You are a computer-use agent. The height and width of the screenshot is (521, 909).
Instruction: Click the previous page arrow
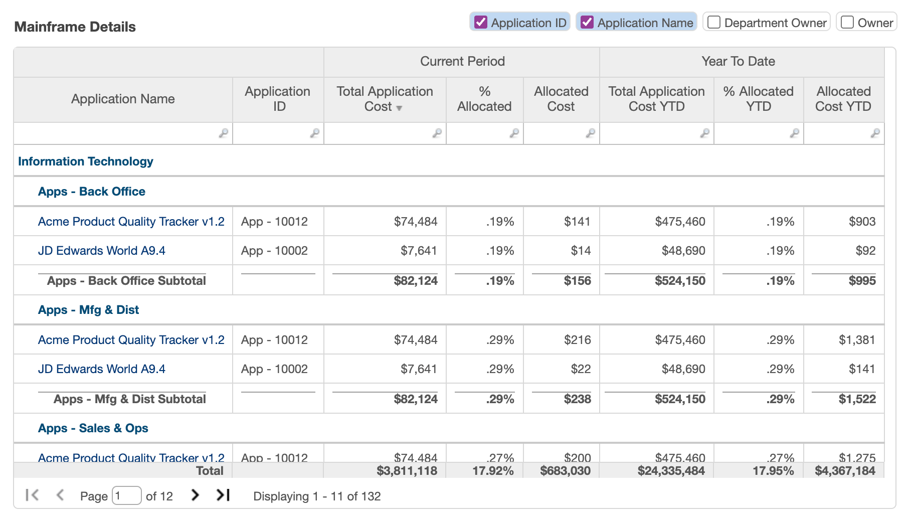click(x=60, y=495)
